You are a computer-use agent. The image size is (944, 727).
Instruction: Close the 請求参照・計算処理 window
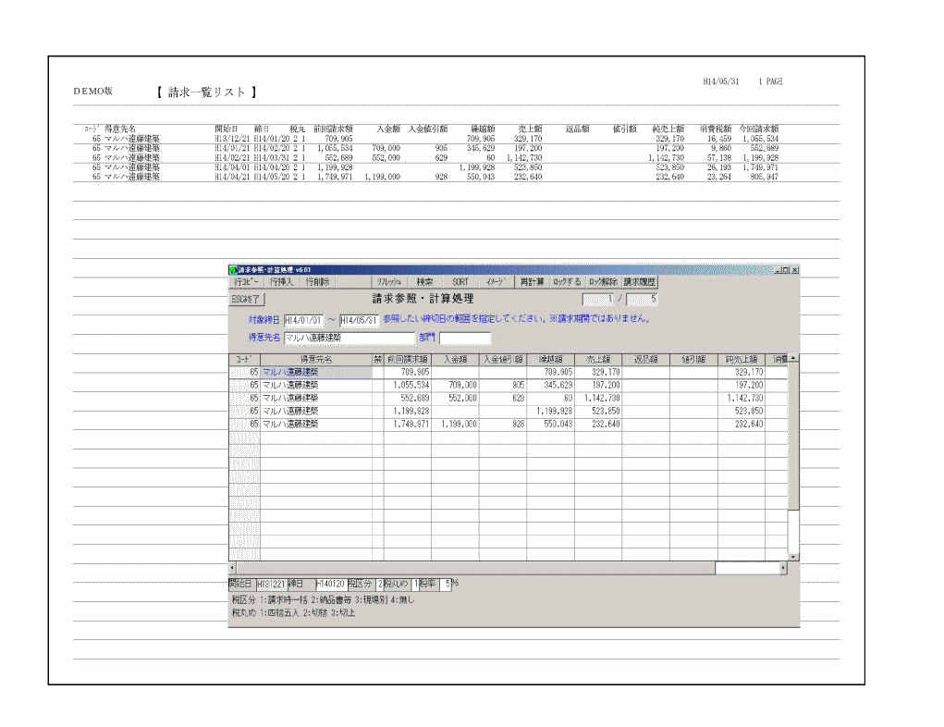(795, 270)
